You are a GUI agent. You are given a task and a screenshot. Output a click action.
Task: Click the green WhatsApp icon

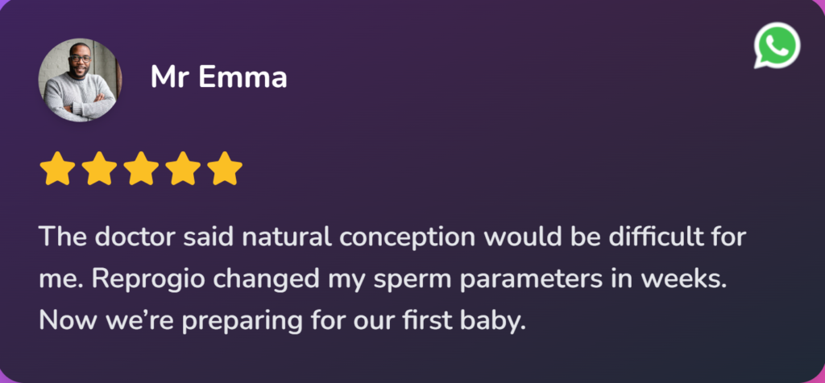(x=777, y=45)
